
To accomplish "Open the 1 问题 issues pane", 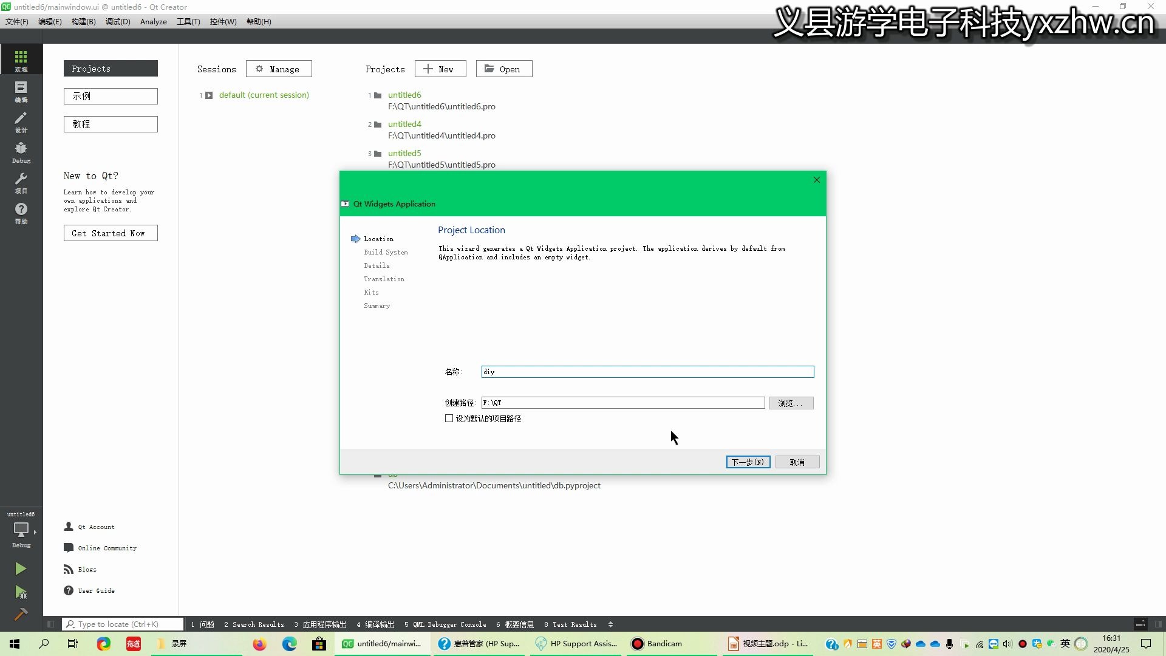I will pos(203,624).
